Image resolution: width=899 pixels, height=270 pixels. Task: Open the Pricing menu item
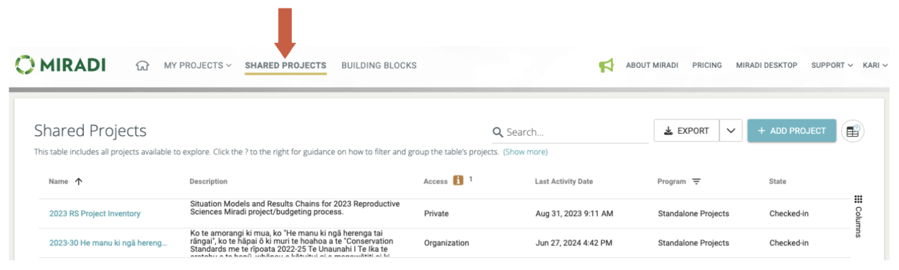[707, 65]
